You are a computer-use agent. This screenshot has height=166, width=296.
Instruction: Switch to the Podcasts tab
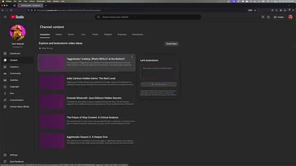coord(122,35)
